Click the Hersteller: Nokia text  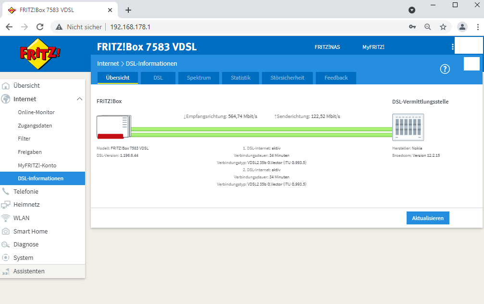407,149
